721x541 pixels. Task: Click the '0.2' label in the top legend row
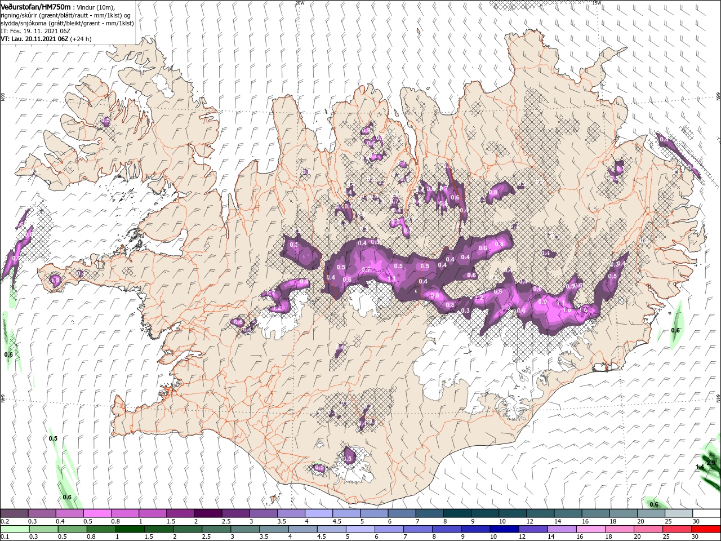tap(4, 521)
